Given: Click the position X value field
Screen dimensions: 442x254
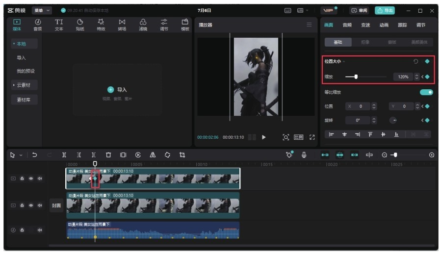Looking at the screenshot, I should point(358,106).
